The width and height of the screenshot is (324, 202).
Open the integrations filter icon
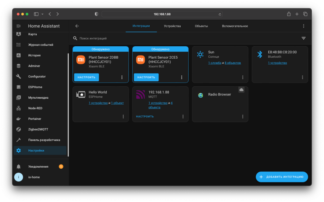(x=303, y=38)
